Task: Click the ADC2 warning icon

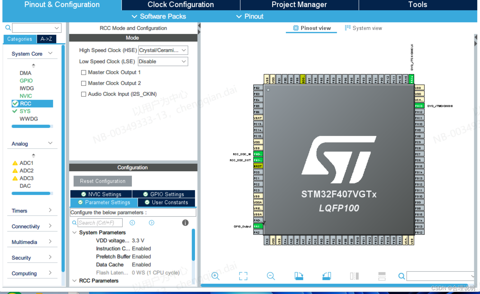Action: pyautogui.click(x=15, y=171)
